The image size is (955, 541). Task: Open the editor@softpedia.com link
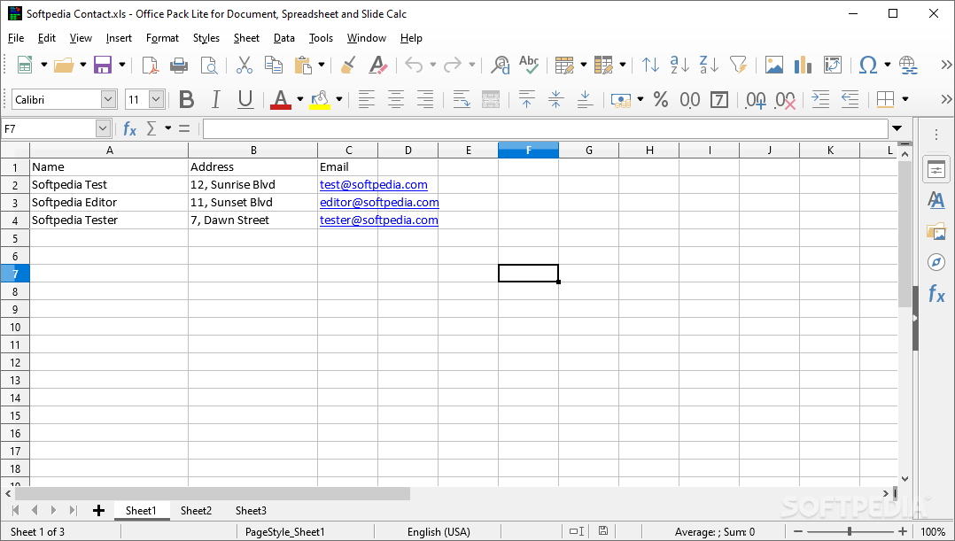[379, 202]
